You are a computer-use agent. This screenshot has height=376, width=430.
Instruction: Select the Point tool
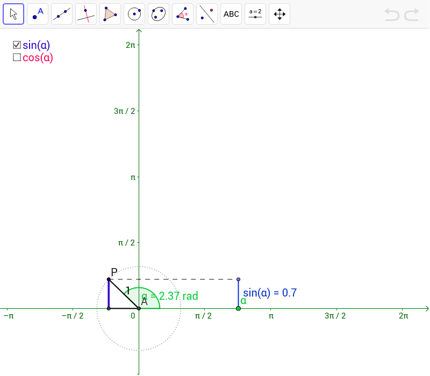(38, 14)
